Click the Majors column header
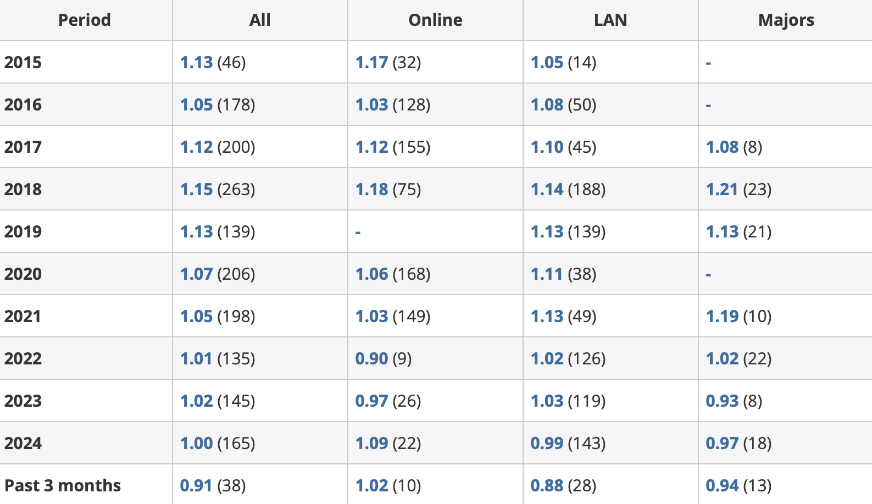Screen dimensions: 872x504 786,20
